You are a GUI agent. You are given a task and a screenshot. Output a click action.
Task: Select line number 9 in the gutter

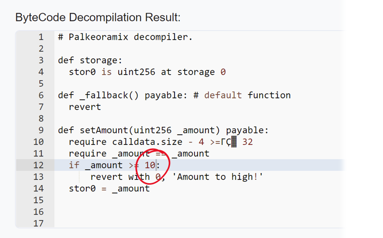41,130
